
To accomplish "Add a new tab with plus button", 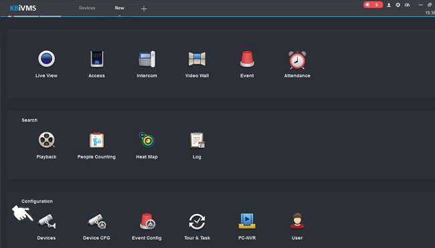I will point(144,9).
